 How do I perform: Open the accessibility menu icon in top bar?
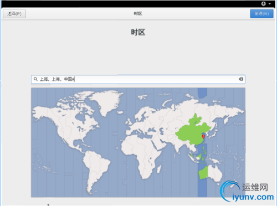(x=264, y=3)
